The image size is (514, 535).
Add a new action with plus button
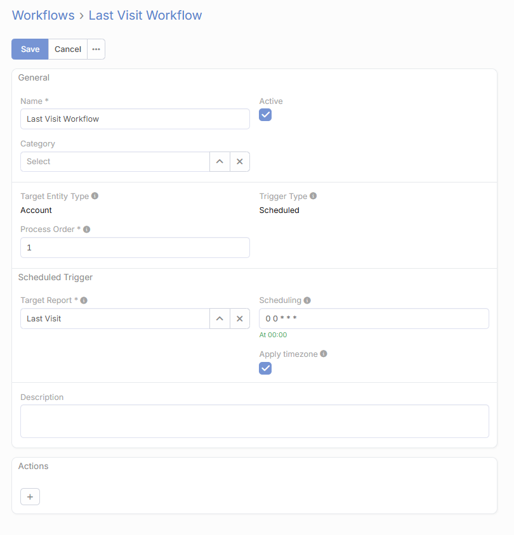[x=30, y=497]
